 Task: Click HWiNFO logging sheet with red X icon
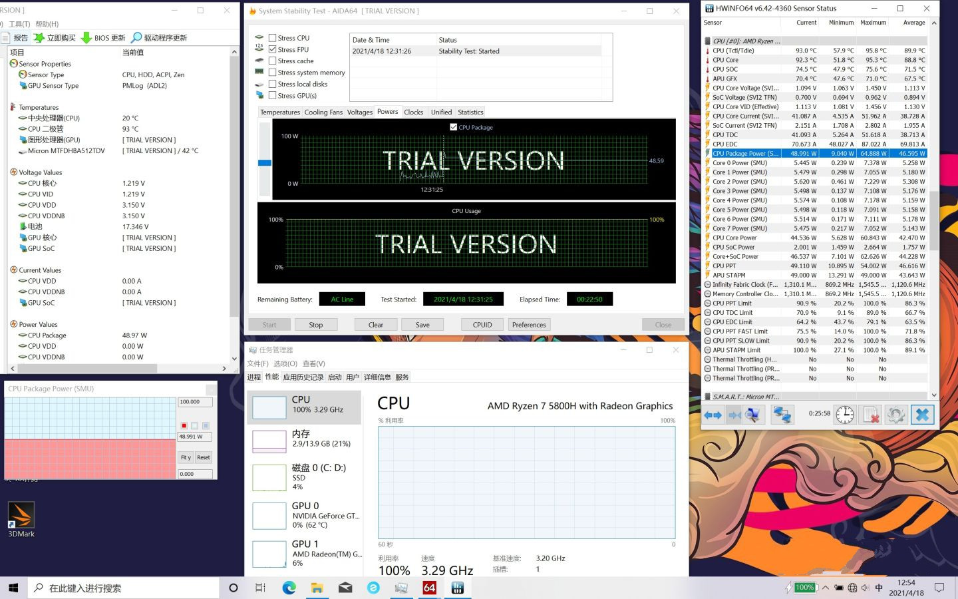click(x=870, y=415)
